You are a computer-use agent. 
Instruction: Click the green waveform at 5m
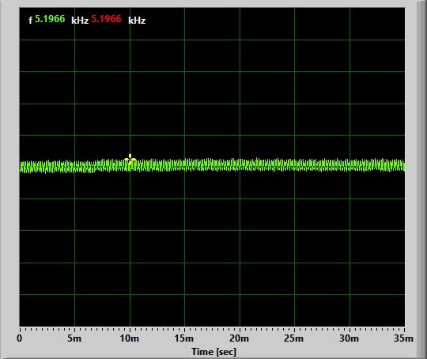(74, 167)
